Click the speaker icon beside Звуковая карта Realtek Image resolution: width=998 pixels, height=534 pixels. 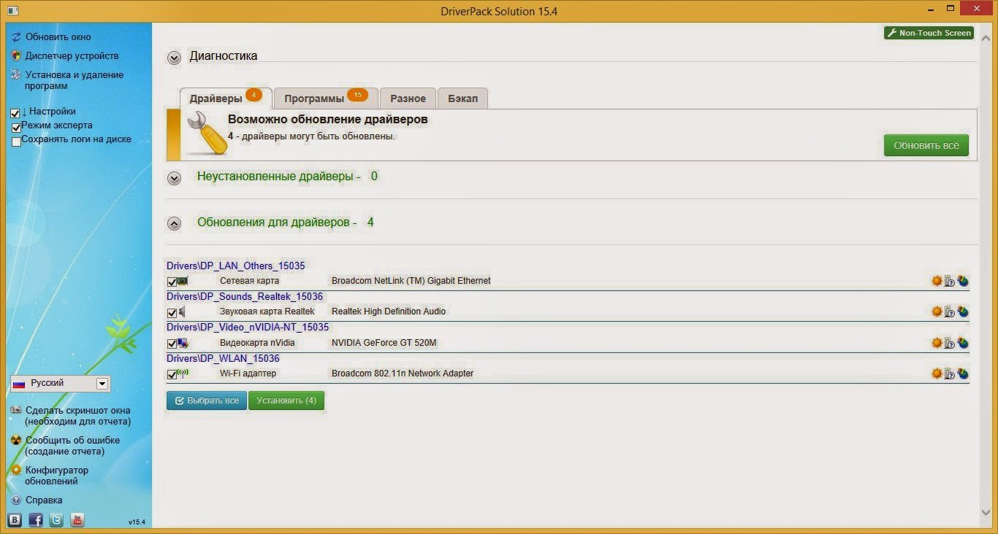[183, 311]
